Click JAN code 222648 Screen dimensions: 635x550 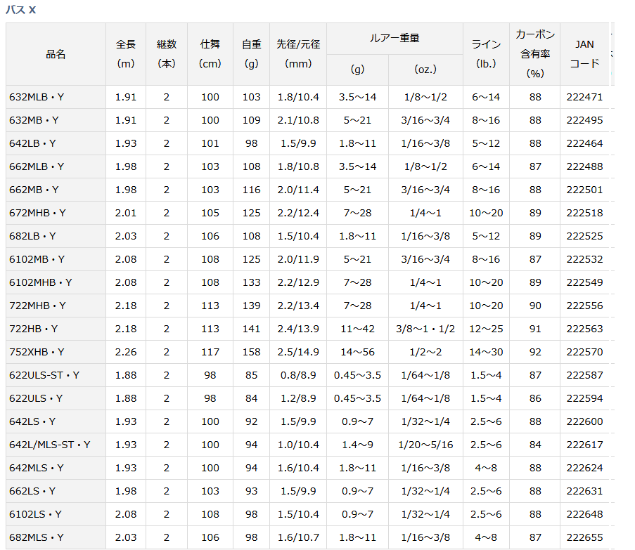pos(585,514)
